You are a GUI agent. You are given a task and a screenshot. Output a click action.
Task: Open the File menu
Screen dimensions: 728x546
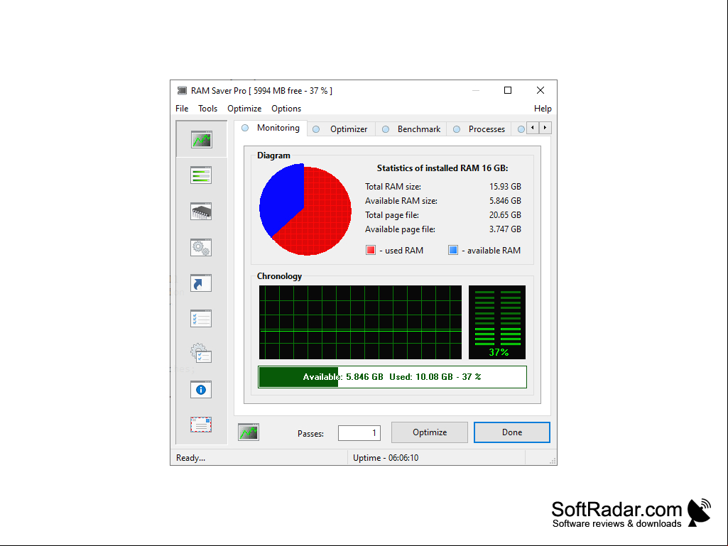[182, 109]
